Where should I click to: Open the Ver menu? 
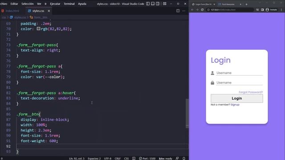pyautogui.click(x=39, y=4)
